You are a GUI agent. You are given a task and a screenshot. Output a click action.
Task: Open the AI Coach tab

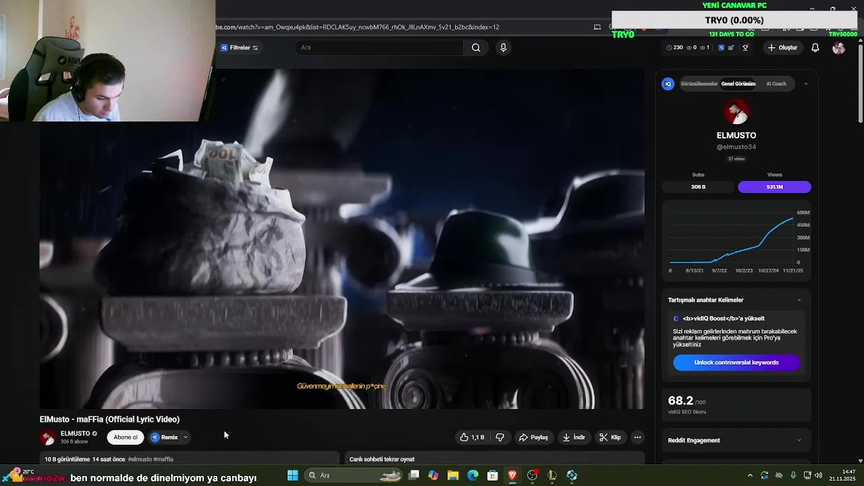[776, 84]
